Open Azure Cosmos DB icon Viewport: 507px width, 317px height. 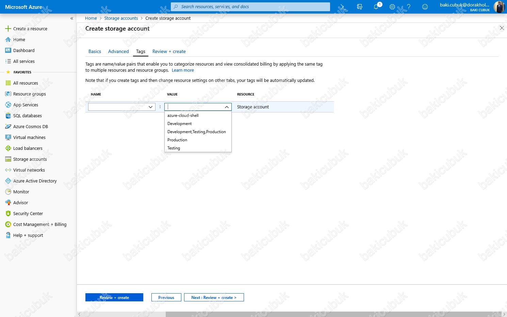[x=8, y=127]
